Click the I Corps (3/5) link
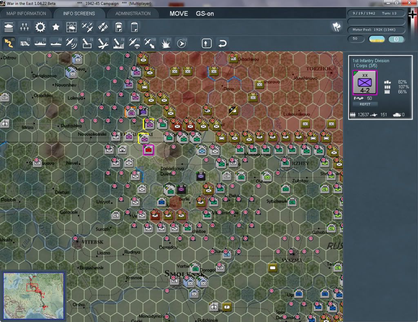 coord(365,66)
